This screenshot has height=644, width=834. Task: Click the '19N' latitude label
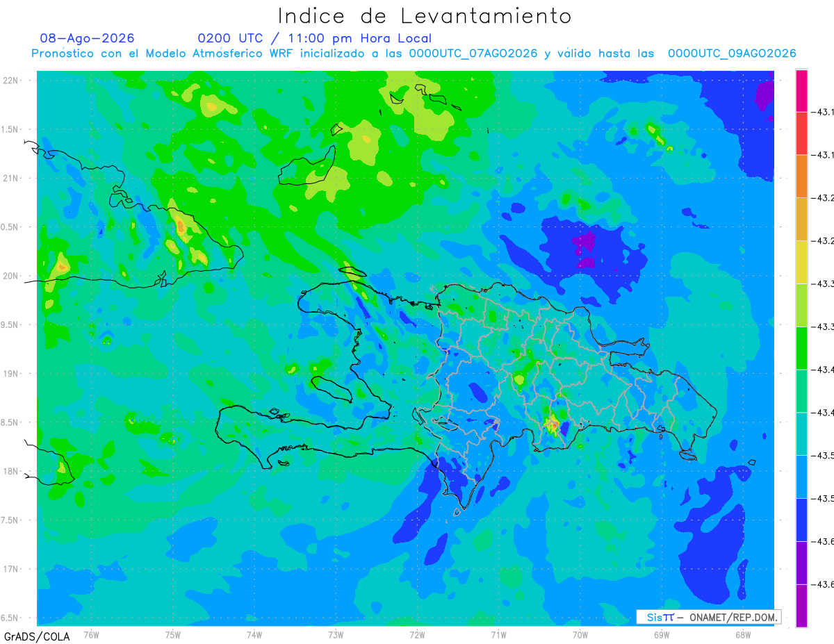(12, 374)
